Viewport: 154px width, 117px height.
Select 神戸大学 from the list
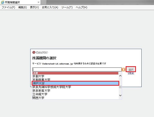[75, 83]
